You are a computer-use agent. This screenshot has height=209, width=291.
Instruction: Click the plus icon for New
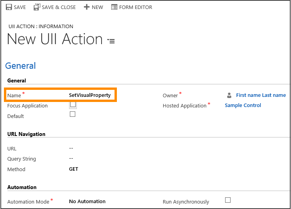(87, 7)
